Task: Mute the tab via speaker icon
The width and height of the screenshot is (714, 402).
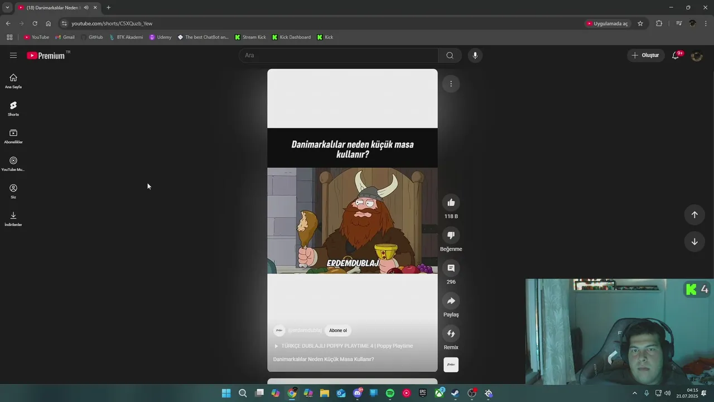Action: pyautogui.click(x=86, y=8)
